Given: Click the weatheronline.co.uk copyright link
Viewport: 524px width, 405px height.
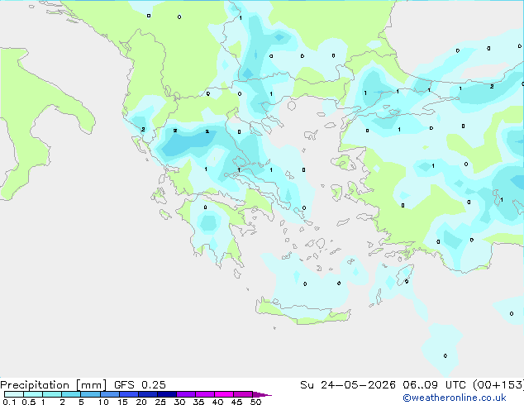Looking at the screenshot, I should point(455,398).
